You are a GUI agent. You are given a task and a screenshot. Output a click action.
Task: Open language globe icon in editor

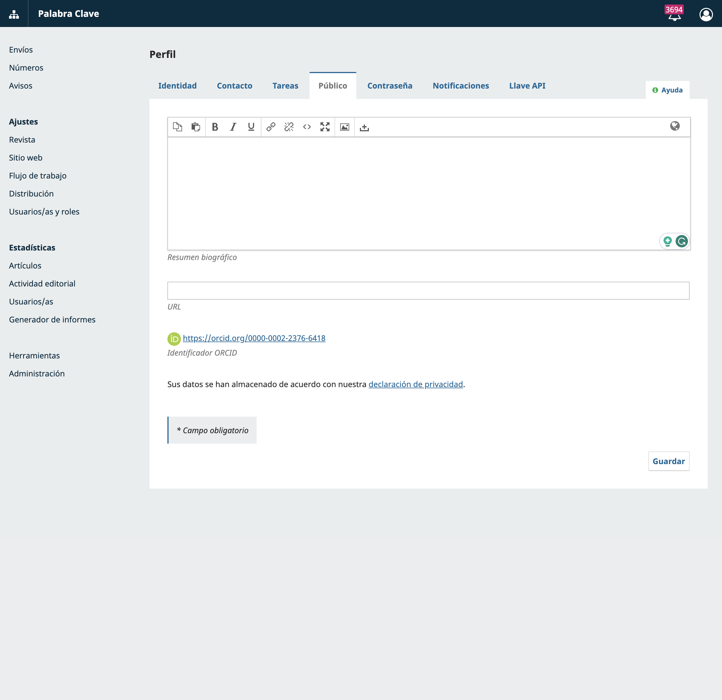[675, 126]
